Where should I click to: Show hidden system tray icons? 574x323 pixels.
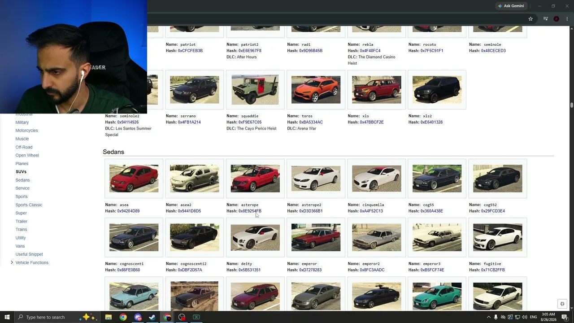(x=489, y=317)
